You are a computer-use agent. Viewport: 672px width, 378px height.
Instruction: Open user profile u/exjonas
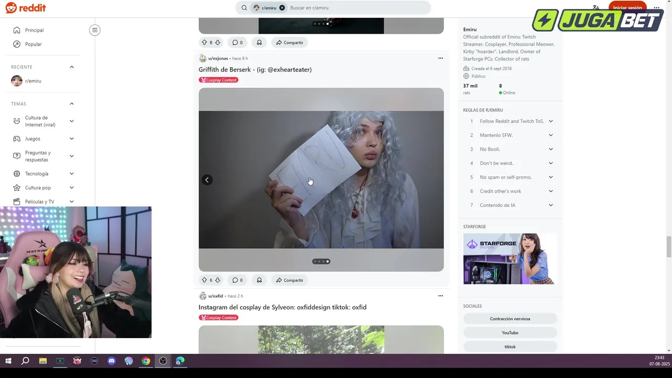pyautogui.click(x=218, y=58)
